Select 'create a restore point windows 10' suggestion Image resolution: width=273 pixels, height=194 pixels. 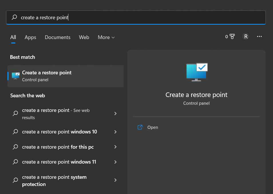pos(66,132)
